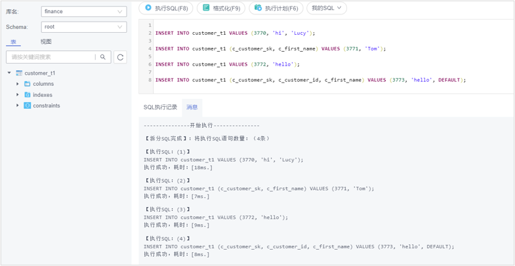515x266 pixels.
Task: Click the 执行SQL(F8) button
Action: click(166, 9)
